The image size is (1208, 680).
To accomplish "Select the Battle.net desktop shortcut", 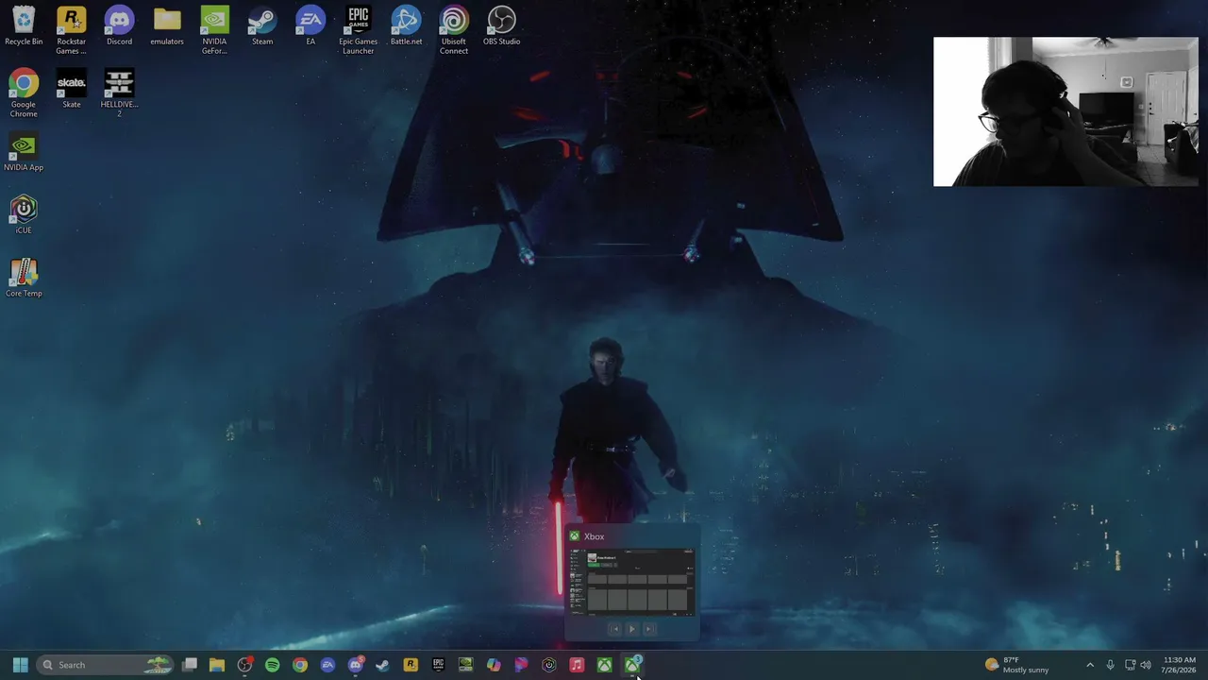I will point(406,26).
